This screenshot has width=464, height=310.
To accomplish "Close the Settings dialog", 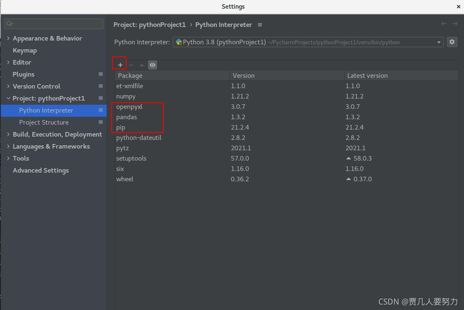I will pyautogui.click(x=458, y=7).
